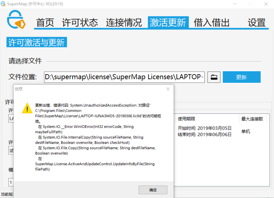
Task: Open the 设置 tab
Action: [257, 23]
